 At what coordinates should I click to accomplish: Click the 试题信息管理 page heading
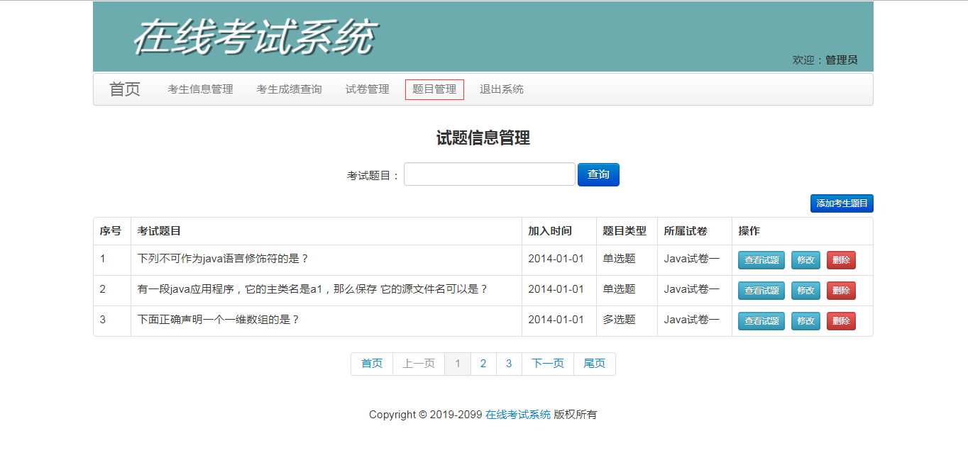pyautogui.click(x=483, y=138)
